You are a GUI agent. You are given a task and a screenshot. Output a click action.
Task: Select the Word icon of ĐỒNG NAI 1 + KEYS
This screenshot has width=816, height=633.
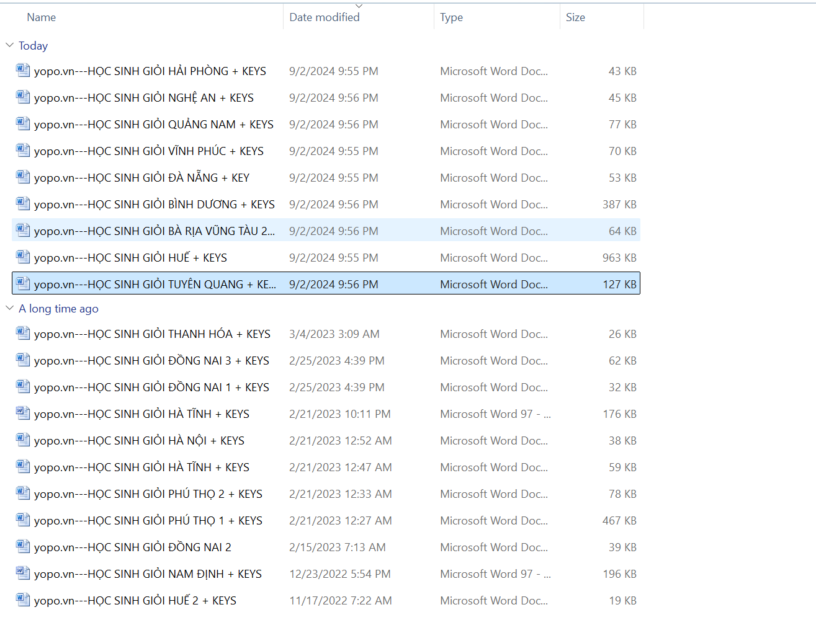coord(23,386)
